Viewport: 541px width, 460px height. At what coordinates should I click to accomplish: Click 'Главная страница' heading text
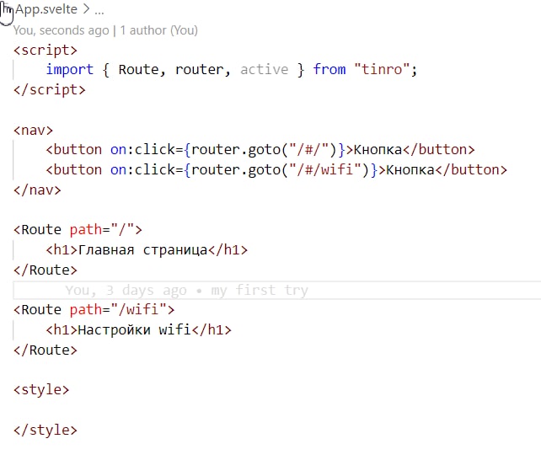[x=143, y=250]
